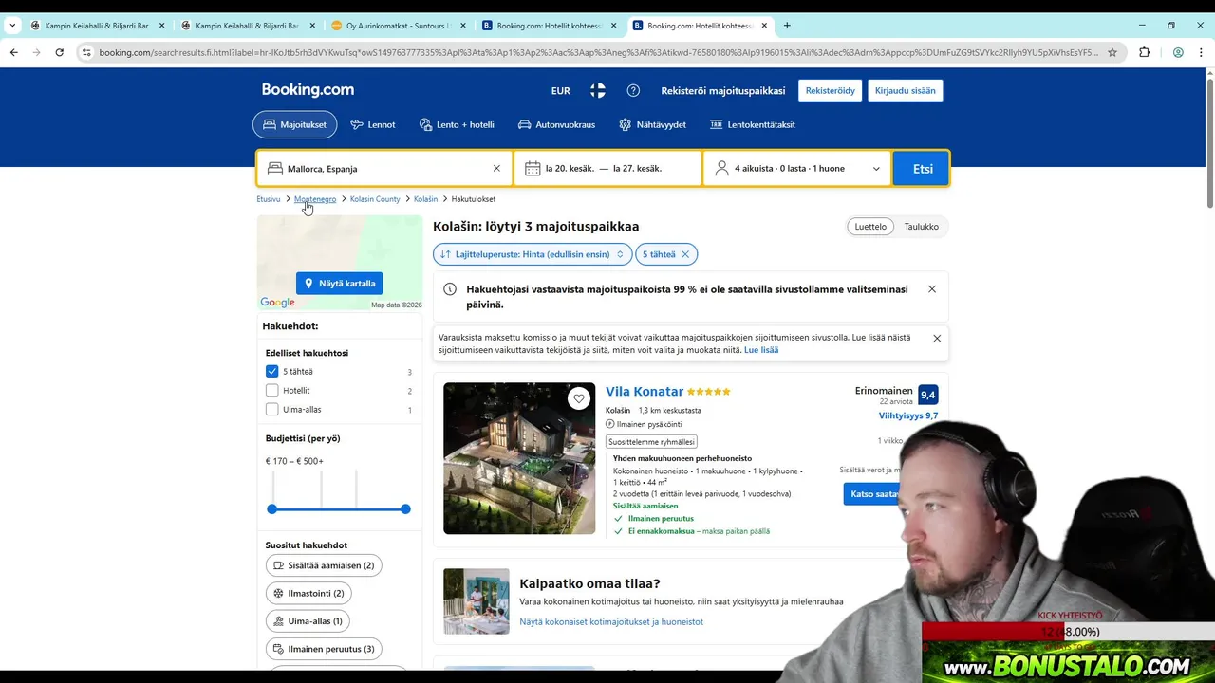Open a new browser tab
Screen dimensions: 1215x683
click(787, 26)
